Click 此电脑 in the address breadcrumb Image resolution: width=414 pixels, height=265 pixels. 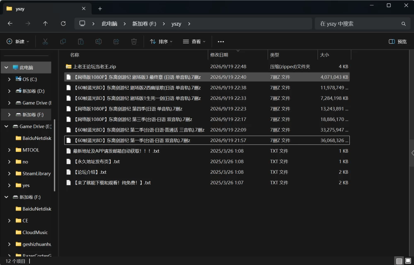point(109,24)
